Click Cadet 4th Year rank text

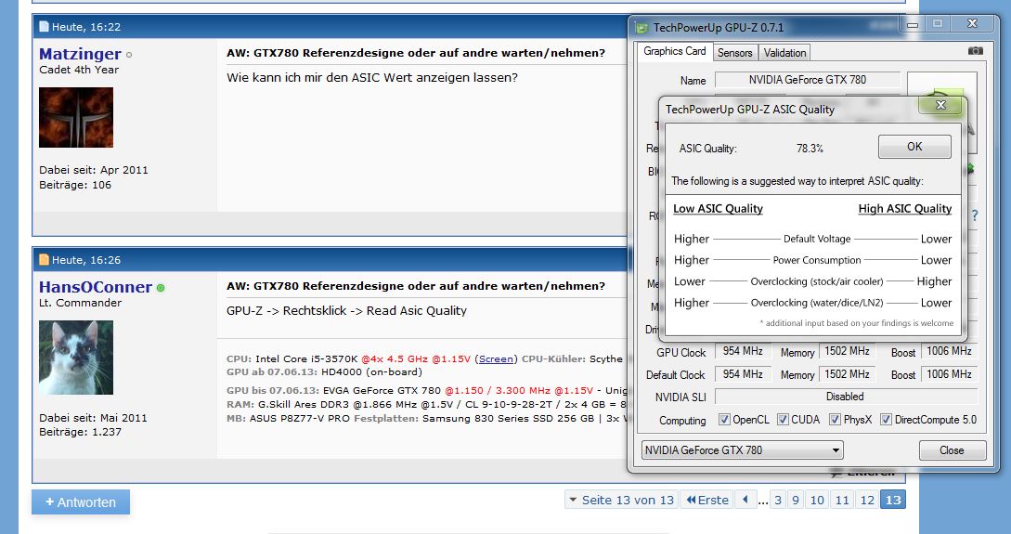(79, 70)
